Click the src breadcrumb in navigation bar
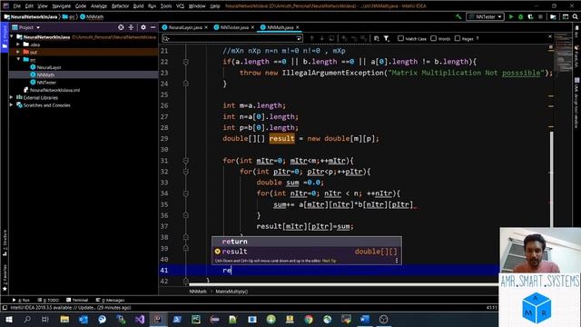581x327 pixels. click(69, 16)
